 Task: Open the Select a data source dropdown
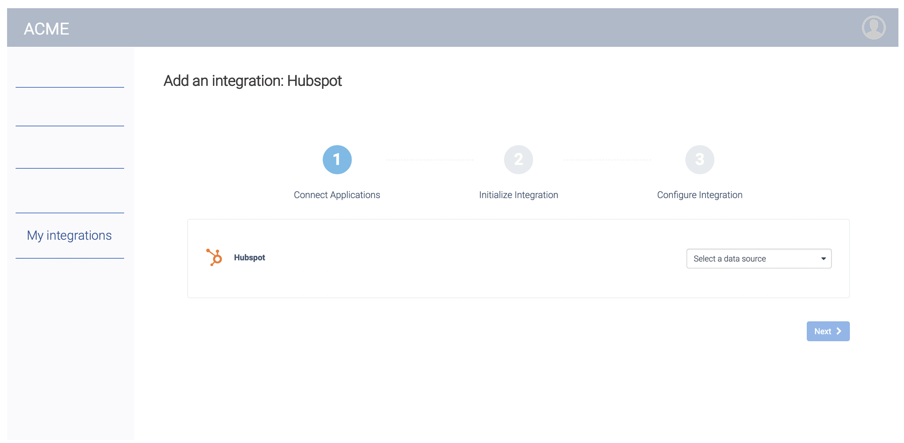coord(759,259)
